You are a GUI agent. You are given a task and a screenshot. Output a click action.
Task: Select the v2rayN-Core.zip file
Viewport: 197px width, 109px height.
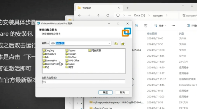(101, 108)
